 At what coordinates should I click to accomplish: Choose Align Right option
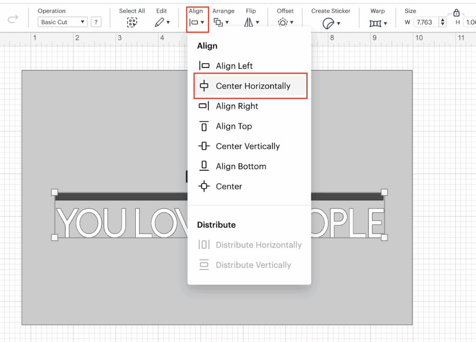tap(237, 106)
